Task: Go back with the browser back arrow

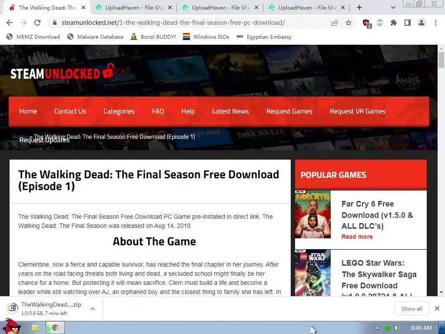Action: [10, 23]
